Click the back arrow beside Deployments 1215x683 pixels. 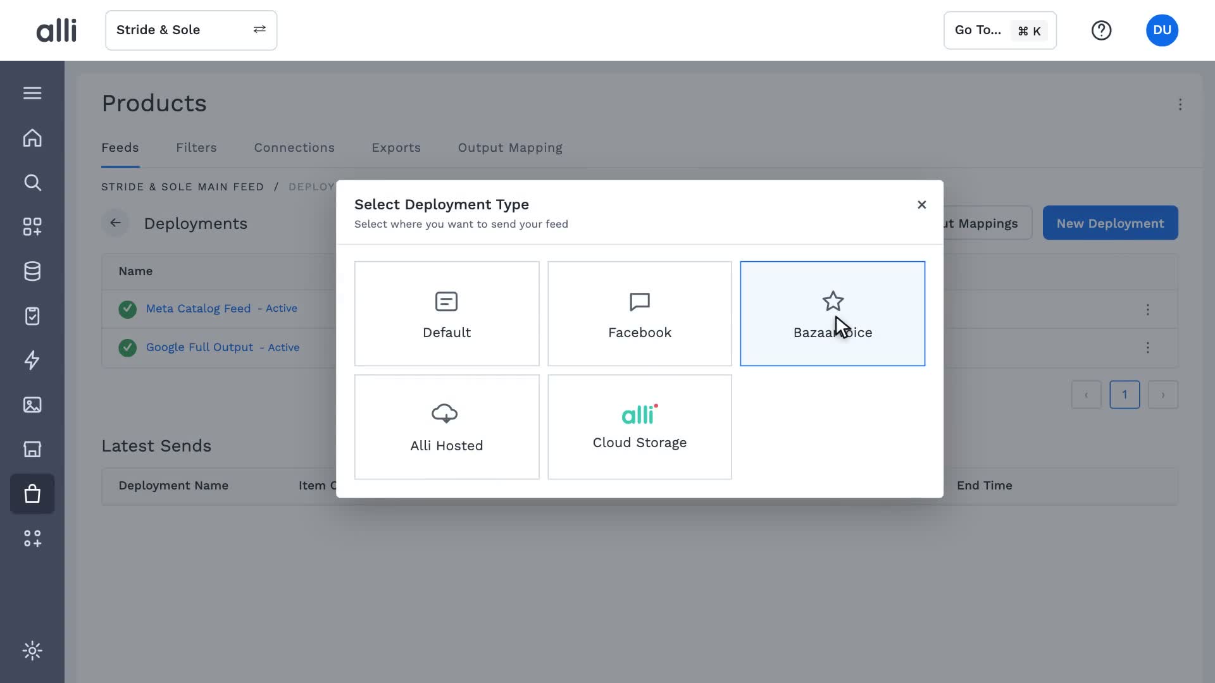click(115, 223)
